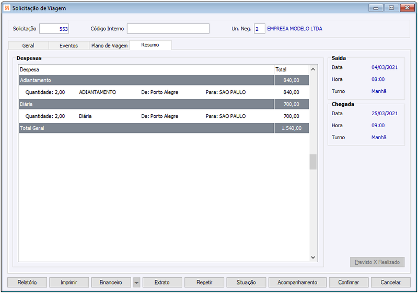Image resolution: width=418 pixels, height=293 pixels.
Task: Click the EMPRESA MODELO LTDA text
Action: pyautogui.click(x=295, y=29)
